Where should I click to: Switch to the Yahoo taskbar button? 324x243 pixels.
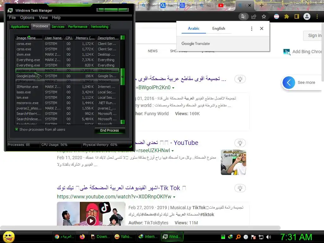(124, 237)
